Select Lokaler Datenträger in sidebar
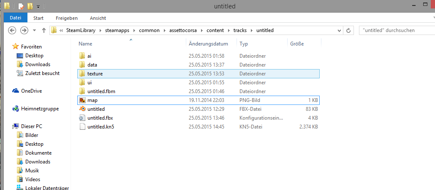 pos(47,188)
